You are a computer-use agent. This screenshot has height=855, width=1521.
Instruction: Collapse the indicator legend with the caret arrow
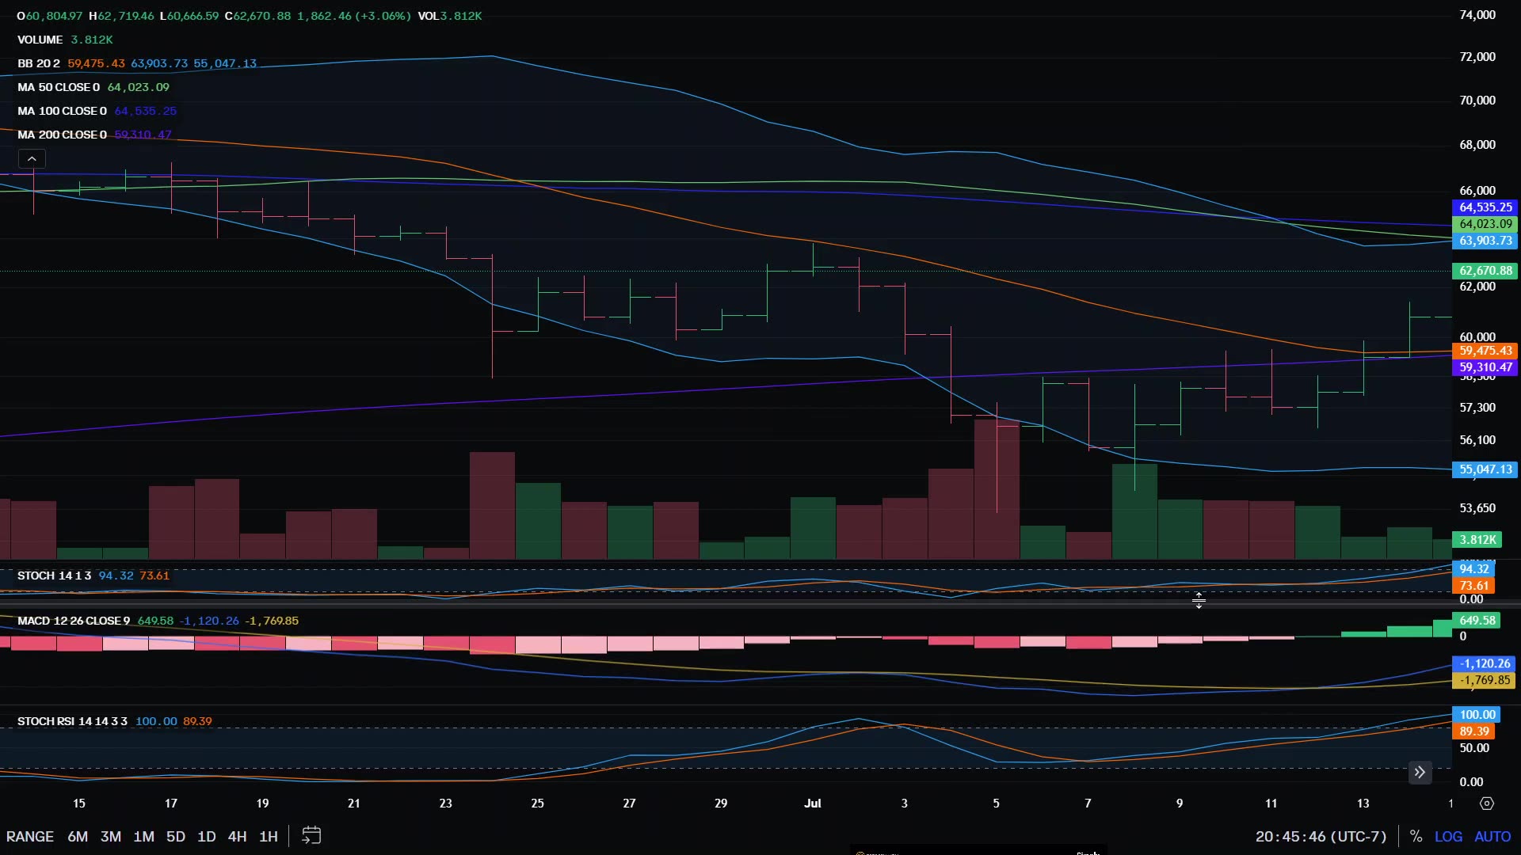tap(32, 158)
